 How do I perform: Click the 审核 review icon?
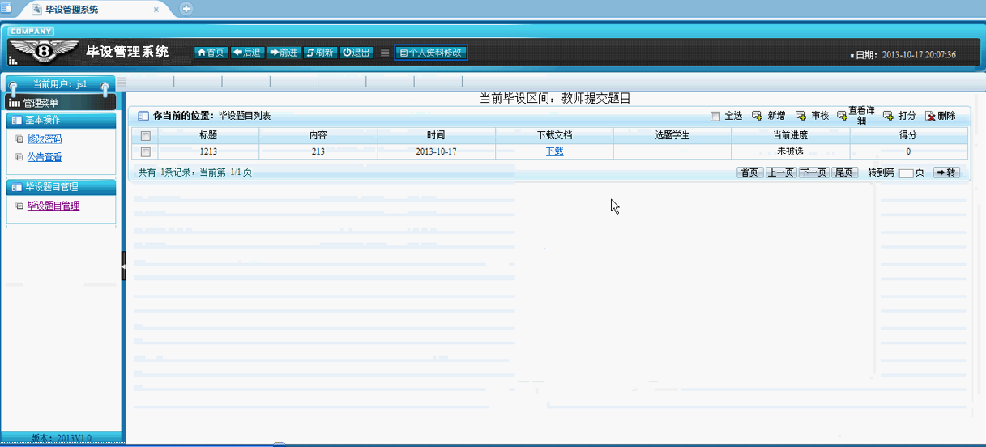[x=800, y=116]
